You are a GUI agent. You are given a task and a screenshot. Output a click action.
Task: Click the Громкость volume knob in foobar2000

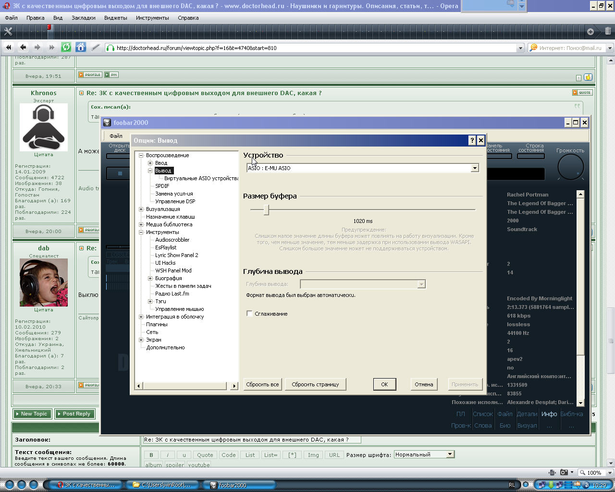pos(570,167)
